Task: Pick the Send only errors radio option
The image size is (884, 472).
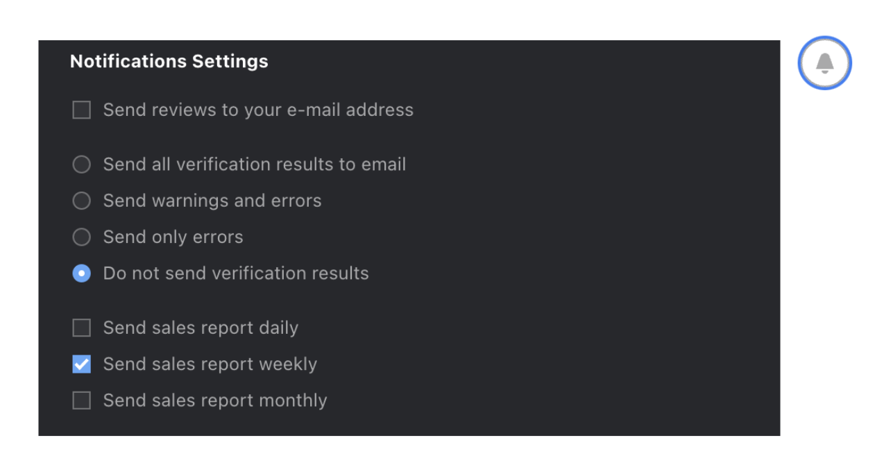Action: click(x=82, y=237)
